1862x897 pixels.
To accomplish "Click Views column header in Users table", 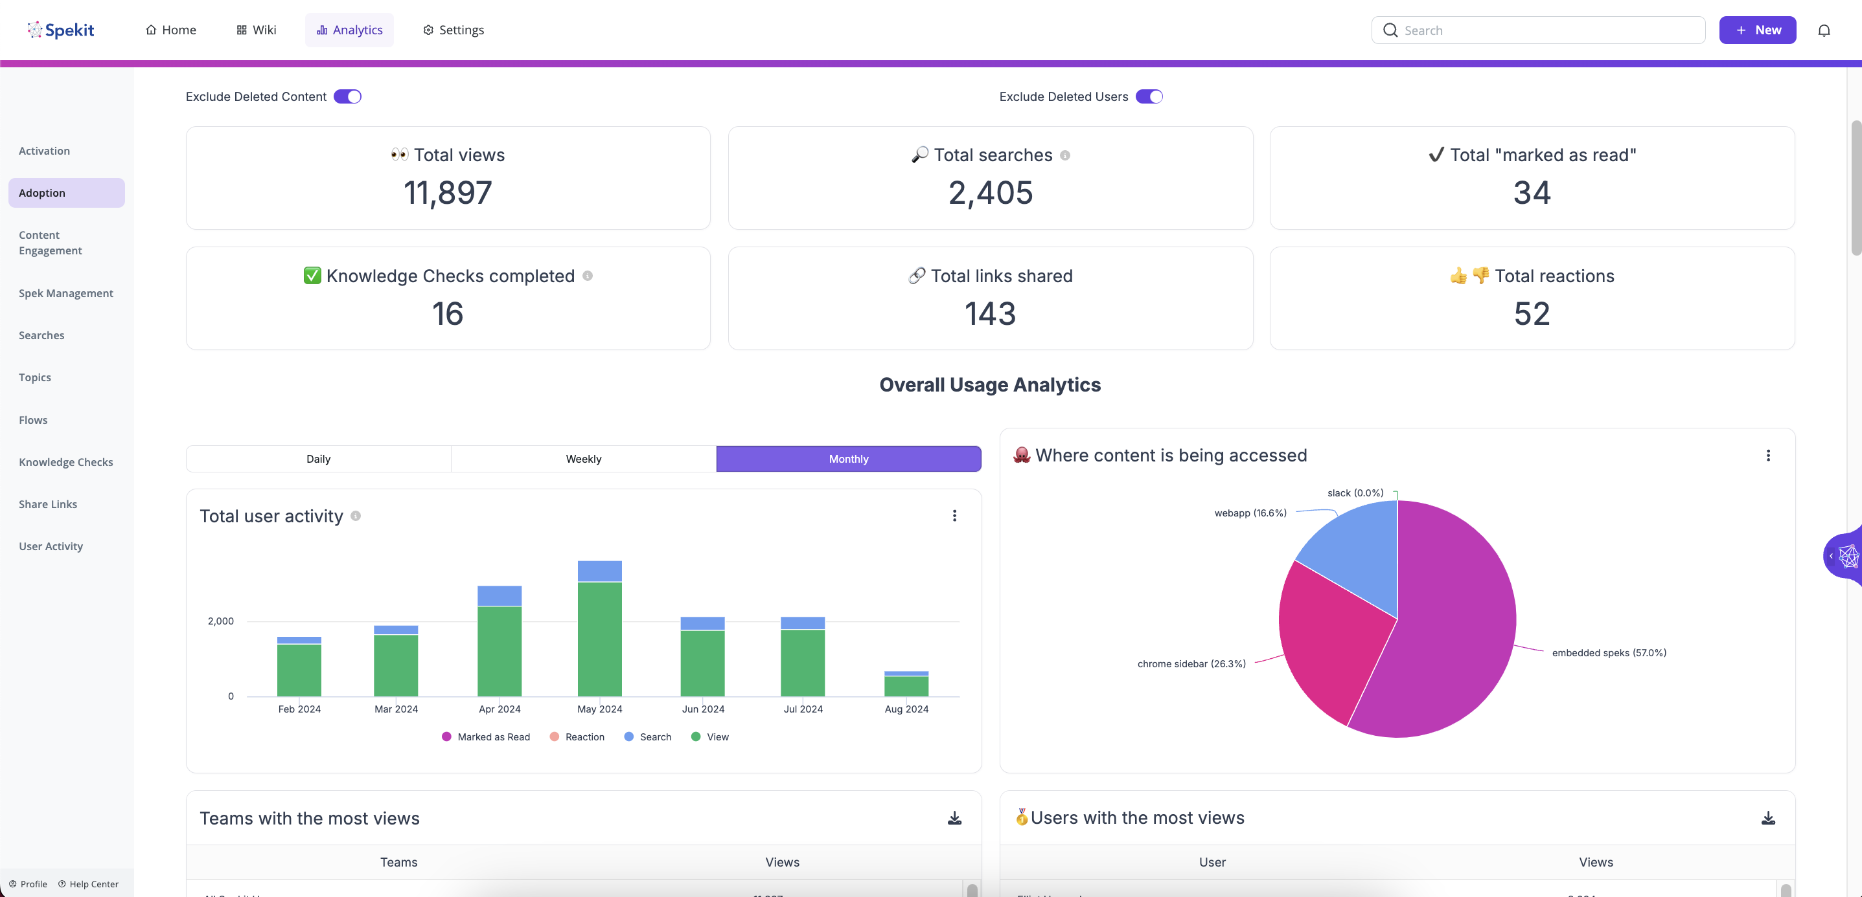I will [x=1596, y=862].
